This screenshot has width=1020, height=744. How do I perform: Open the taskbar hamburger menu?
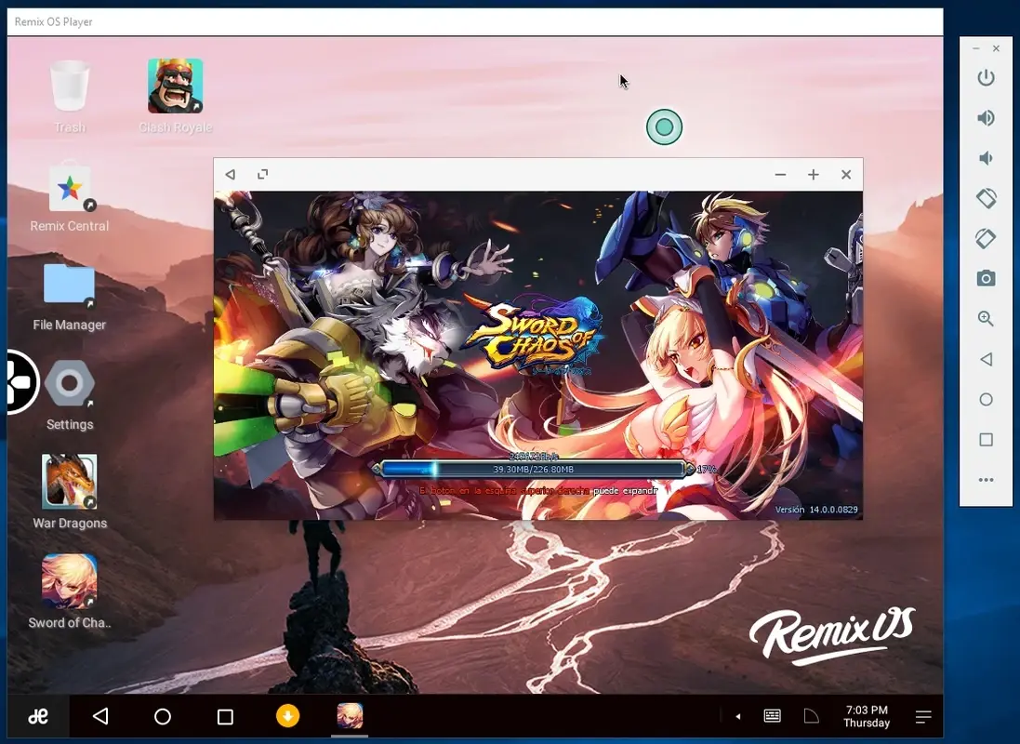(x=922, y=716)
